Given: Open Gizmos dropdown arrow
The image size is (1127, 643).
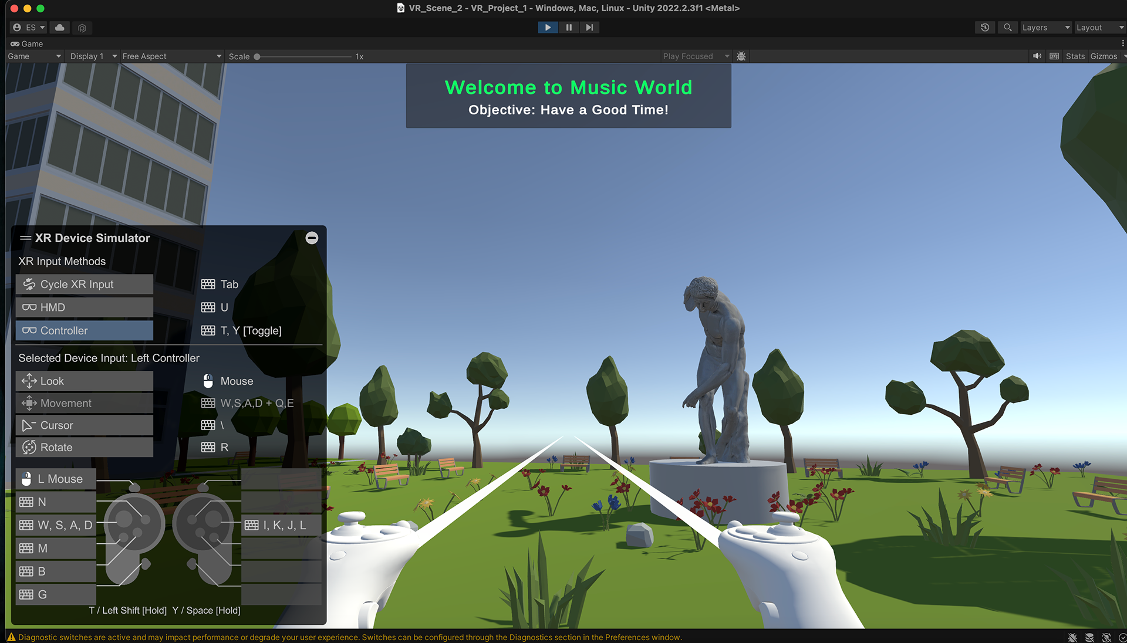Looking at the screenshot, I should [1124, 56].
